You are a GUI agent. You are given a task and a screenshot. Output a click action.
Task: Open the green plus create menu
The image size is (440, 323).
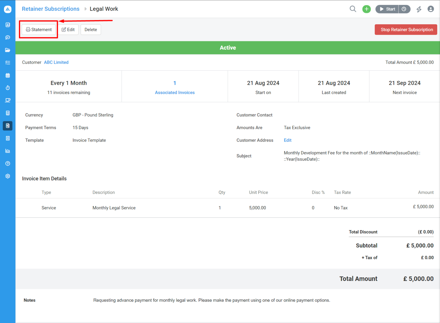tap(366, 9)
